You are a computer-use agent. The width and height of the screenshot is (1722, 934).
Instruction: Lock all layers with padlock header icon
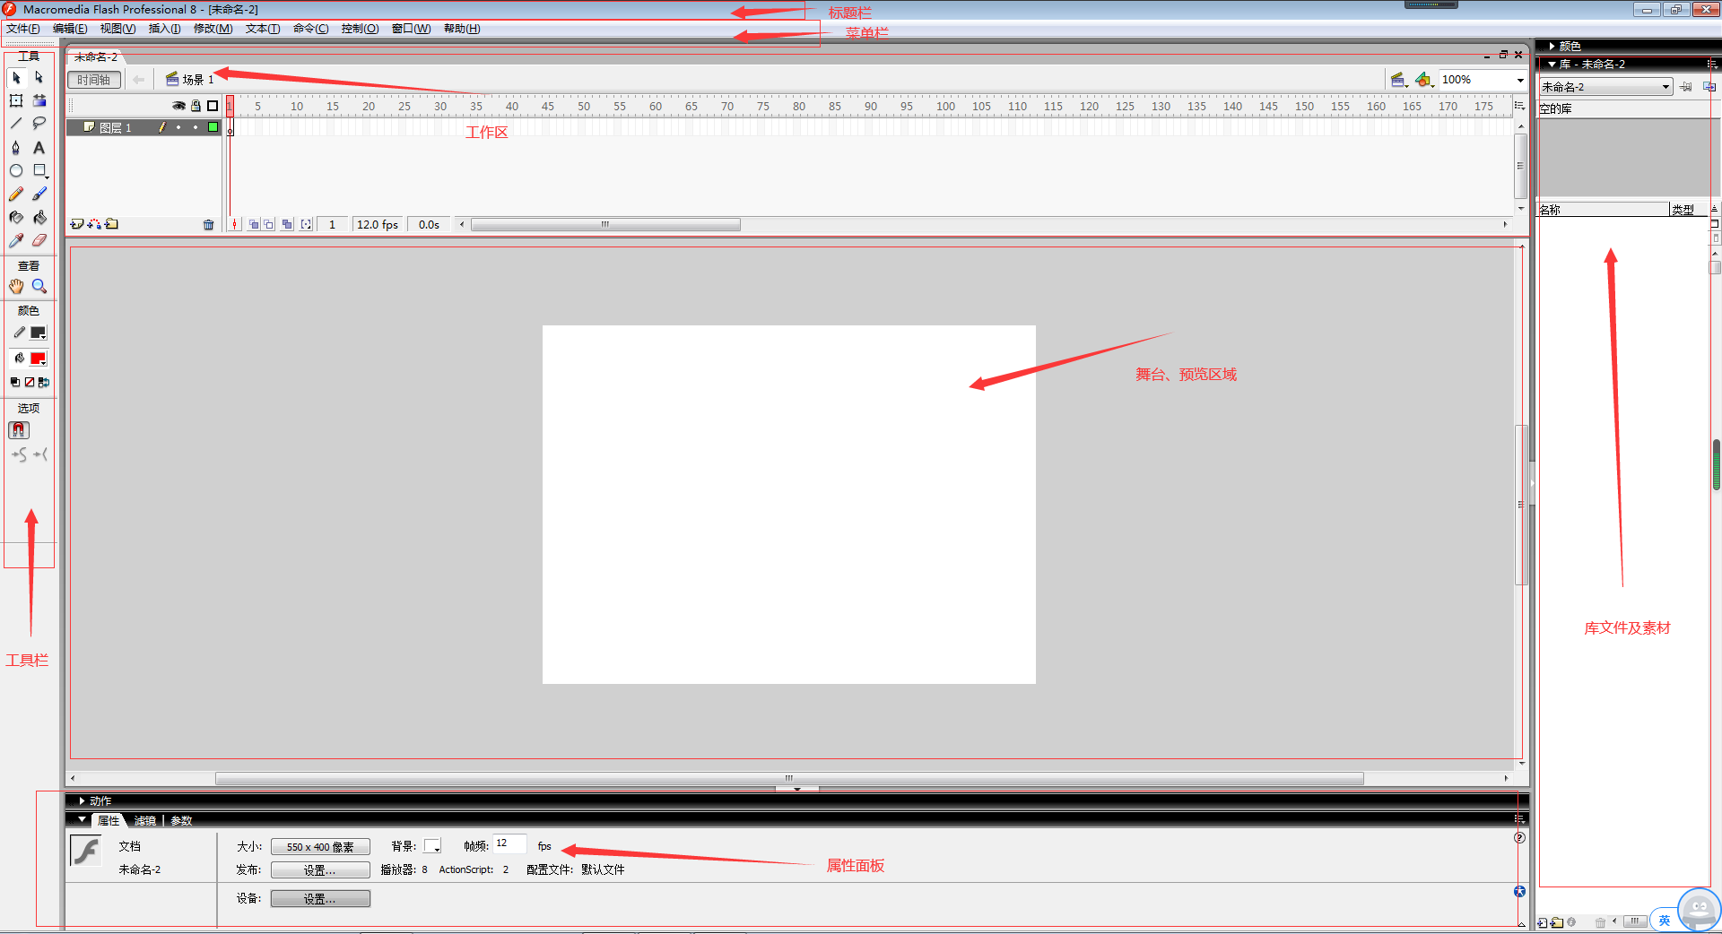(196, 106)
